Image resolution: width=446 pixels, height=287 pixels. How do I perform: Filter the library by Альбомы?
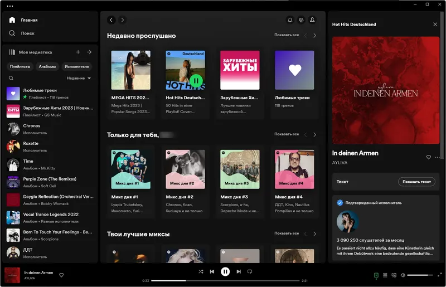tap(47, 66)
